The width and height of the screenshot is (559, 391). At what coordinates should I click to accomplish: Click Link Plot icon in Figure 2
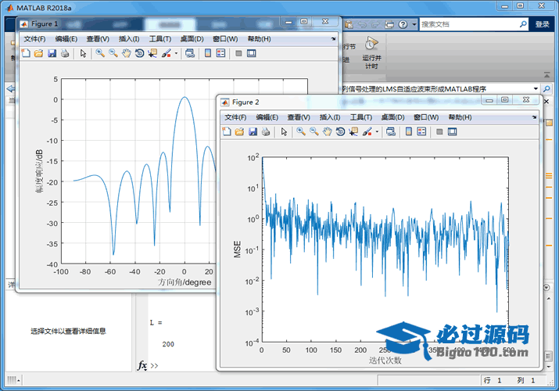[391, 132]
